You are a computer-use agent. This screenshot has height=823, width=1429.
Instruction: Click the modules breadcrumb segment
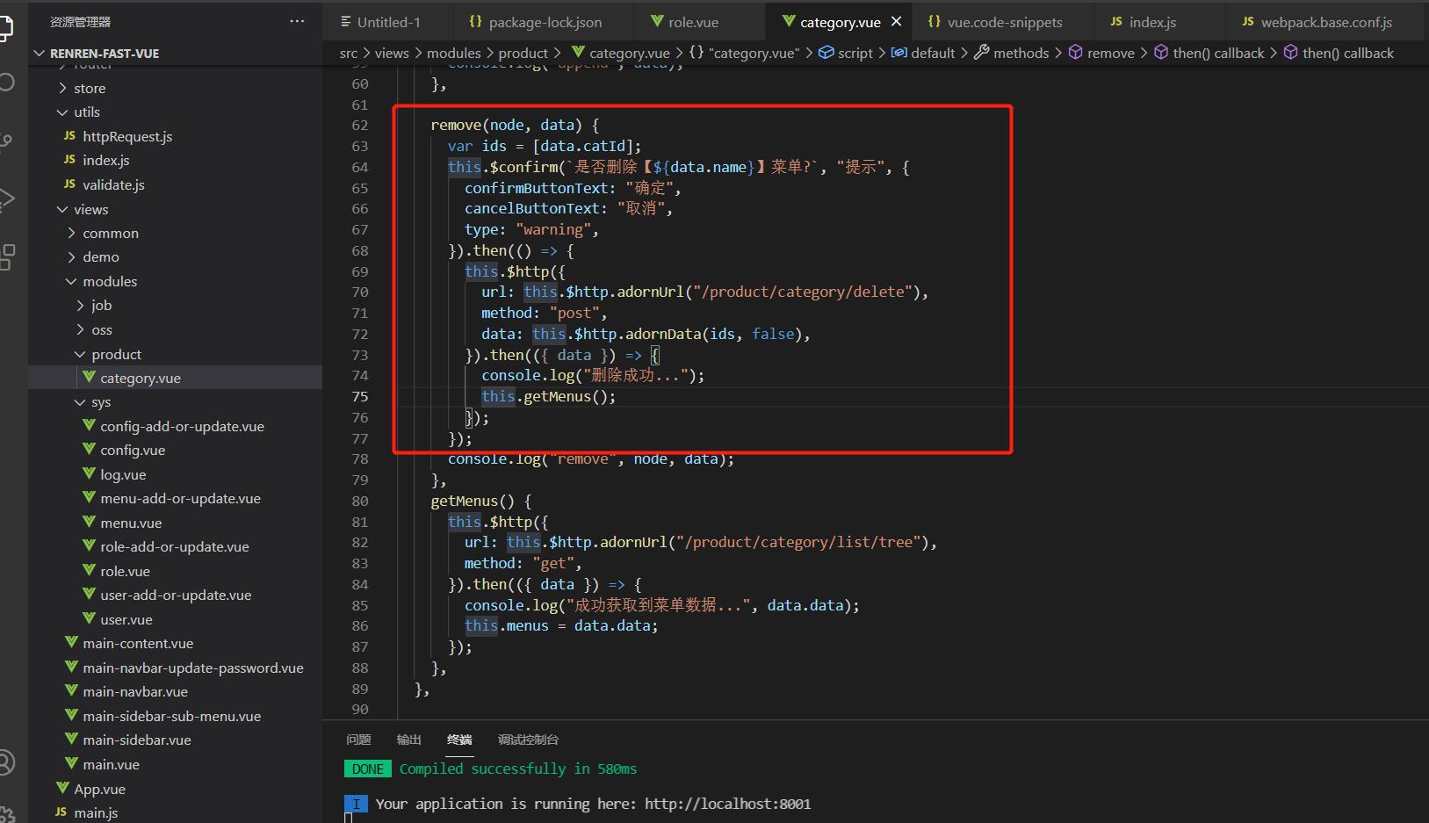pos(454,54)
